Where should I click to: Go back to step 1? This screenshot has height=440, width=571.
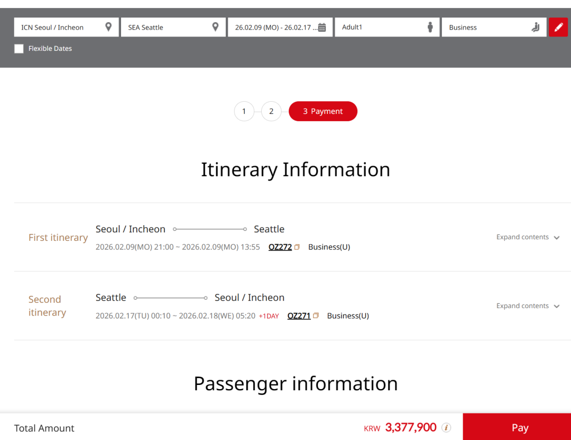tap(244, 111)
